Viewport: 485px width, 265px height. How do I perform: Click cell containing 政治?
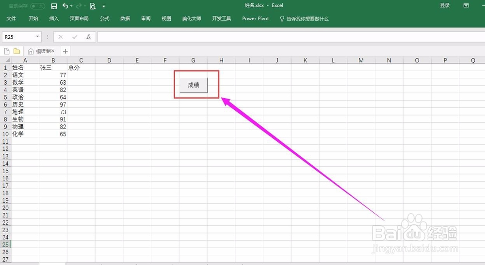point(25,97)
